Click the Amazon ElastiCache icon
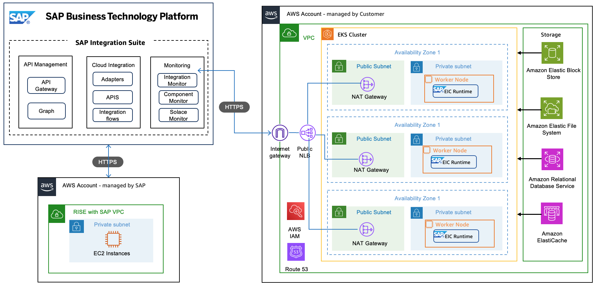 (x=552, y=214)
